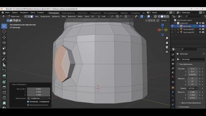The image size is (206, 116).
Task: Click the Z position field 0.08202
Action: point(192,74)
